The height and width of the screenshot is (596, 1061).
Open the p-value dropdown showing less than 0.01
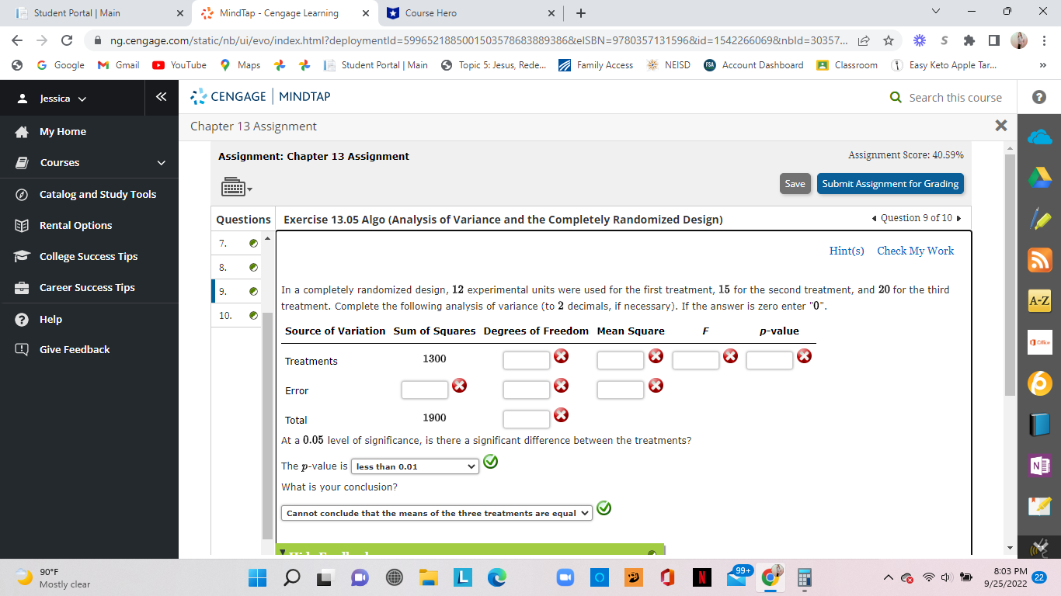pyautogui.click(x=414, y=466)
